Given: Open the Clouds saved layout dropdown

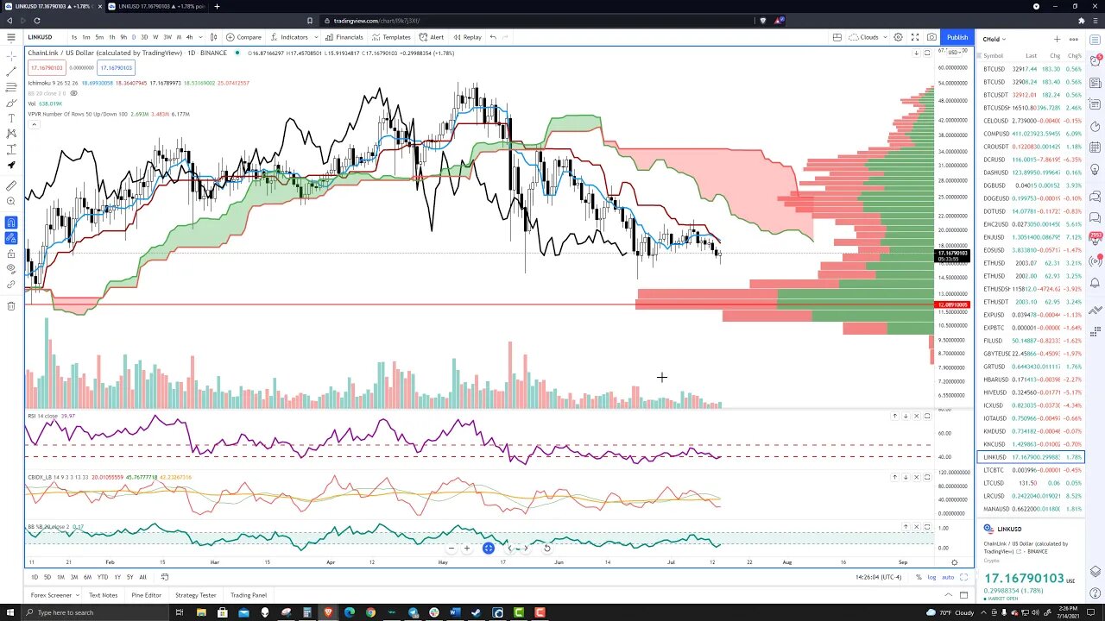Looking at the screenshot, I should point(867,37).
